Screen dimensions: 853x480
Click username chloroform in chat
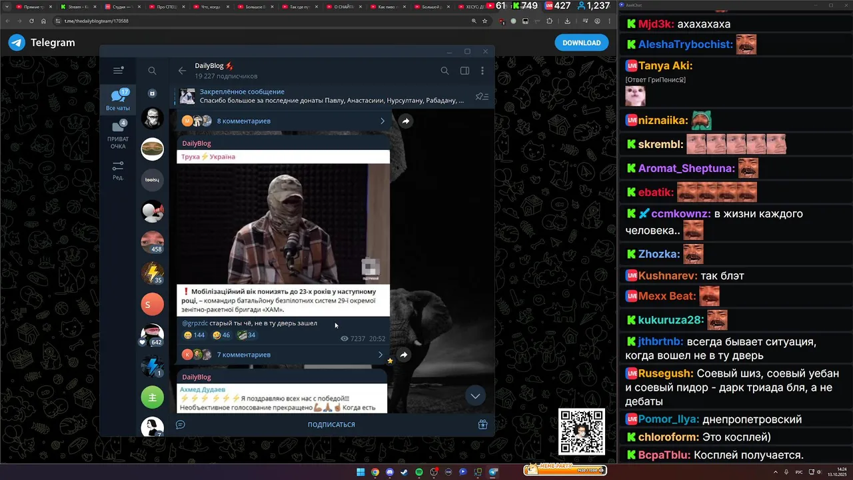click(668, 437)
